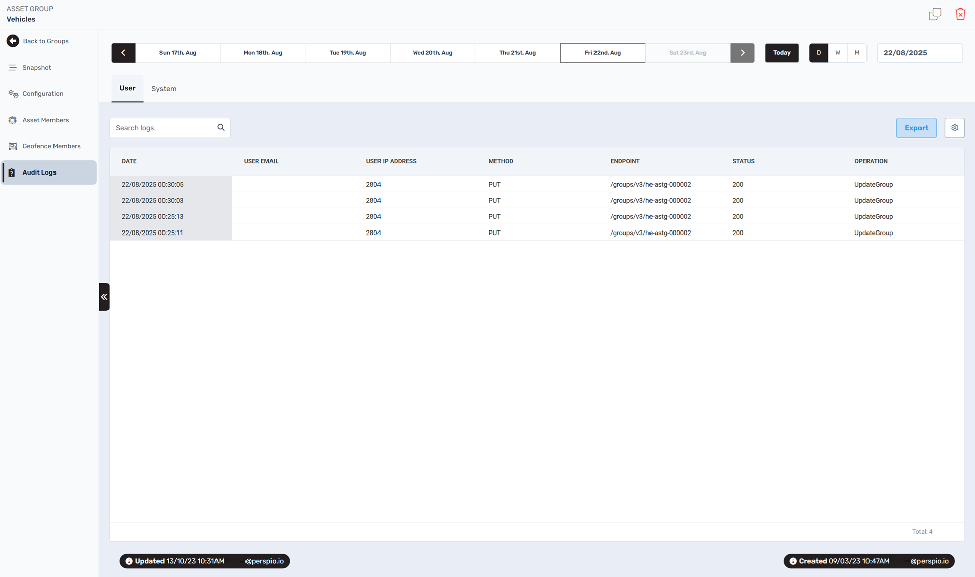Select log row dated 22/08/2025 00:25:13

[x=536, y=216]
